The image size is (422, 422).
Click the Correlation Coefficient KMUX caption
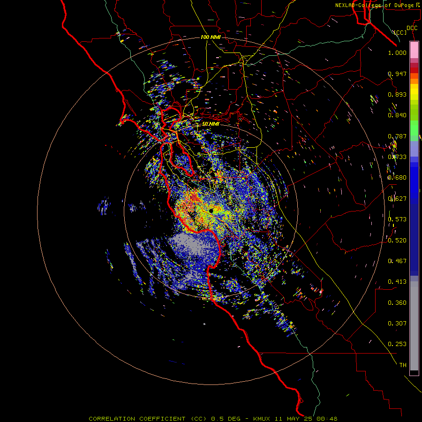(x=213, y=419)
